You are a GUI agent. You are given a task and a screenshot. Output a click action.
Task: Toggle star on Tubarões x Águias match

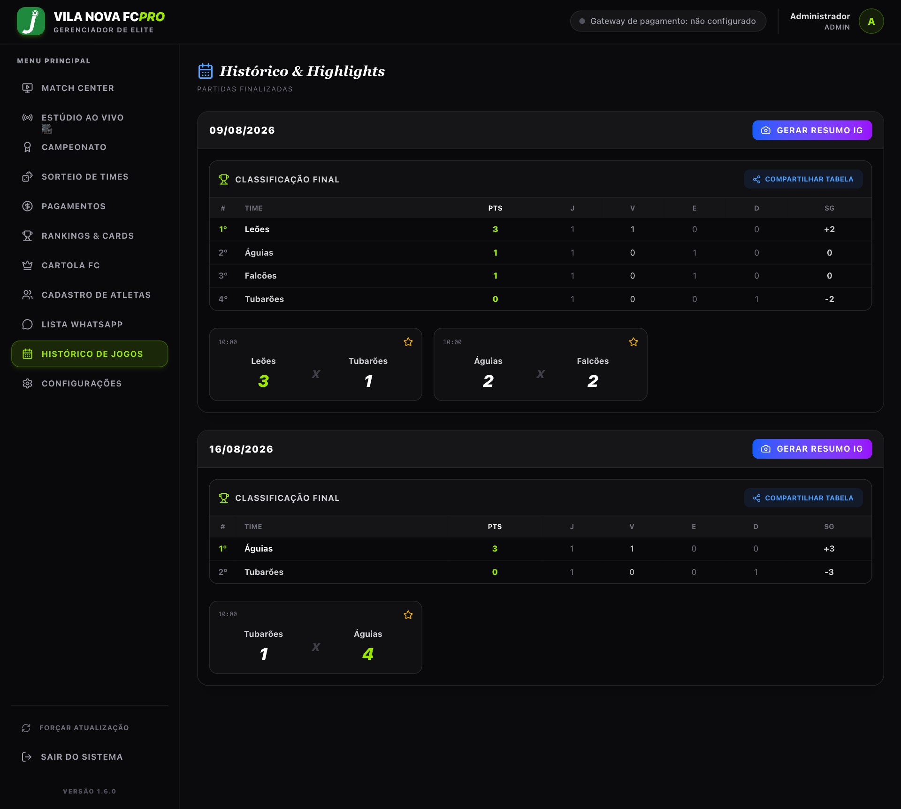(x=408, y=615)
